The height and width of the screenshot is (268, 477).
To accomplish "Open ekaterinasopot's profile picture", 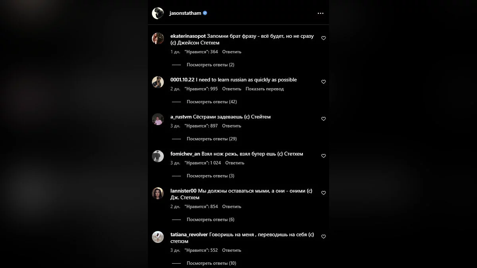I will point(158,39).
